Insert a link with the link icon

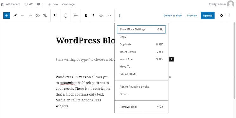click(101, 16)
